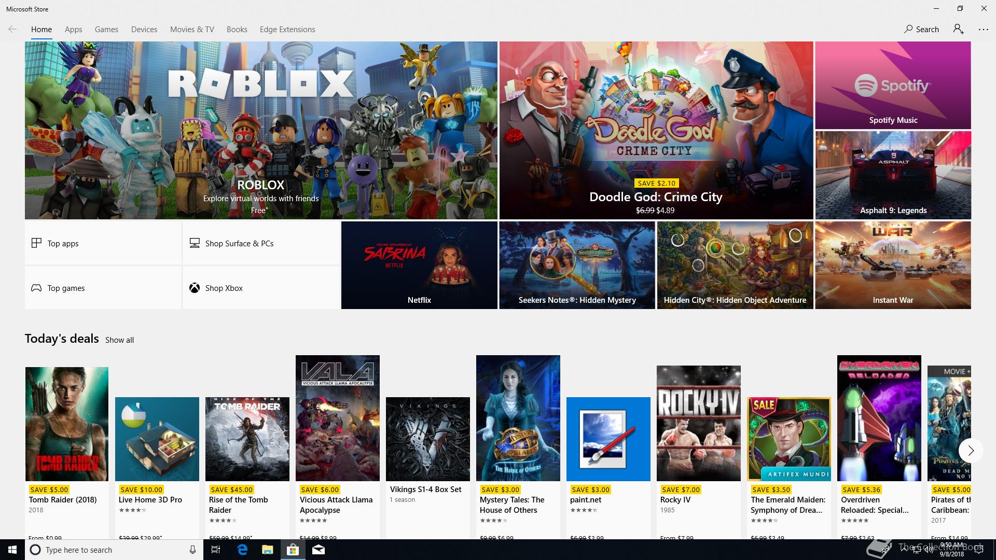Select the Pirates of the Caribbean poster

[x=949, y=423]
